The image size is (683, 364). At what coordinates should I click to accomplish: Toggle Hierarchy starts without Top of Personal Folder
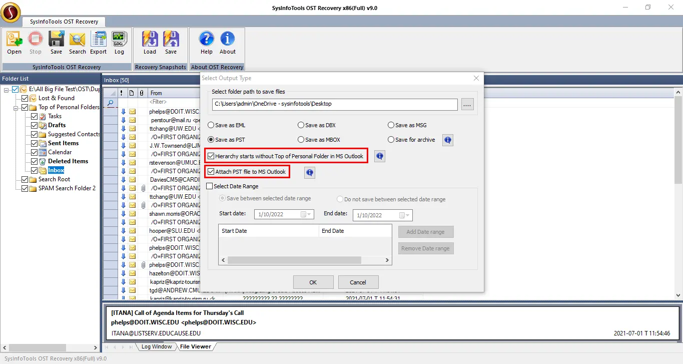tap(211, 156)
